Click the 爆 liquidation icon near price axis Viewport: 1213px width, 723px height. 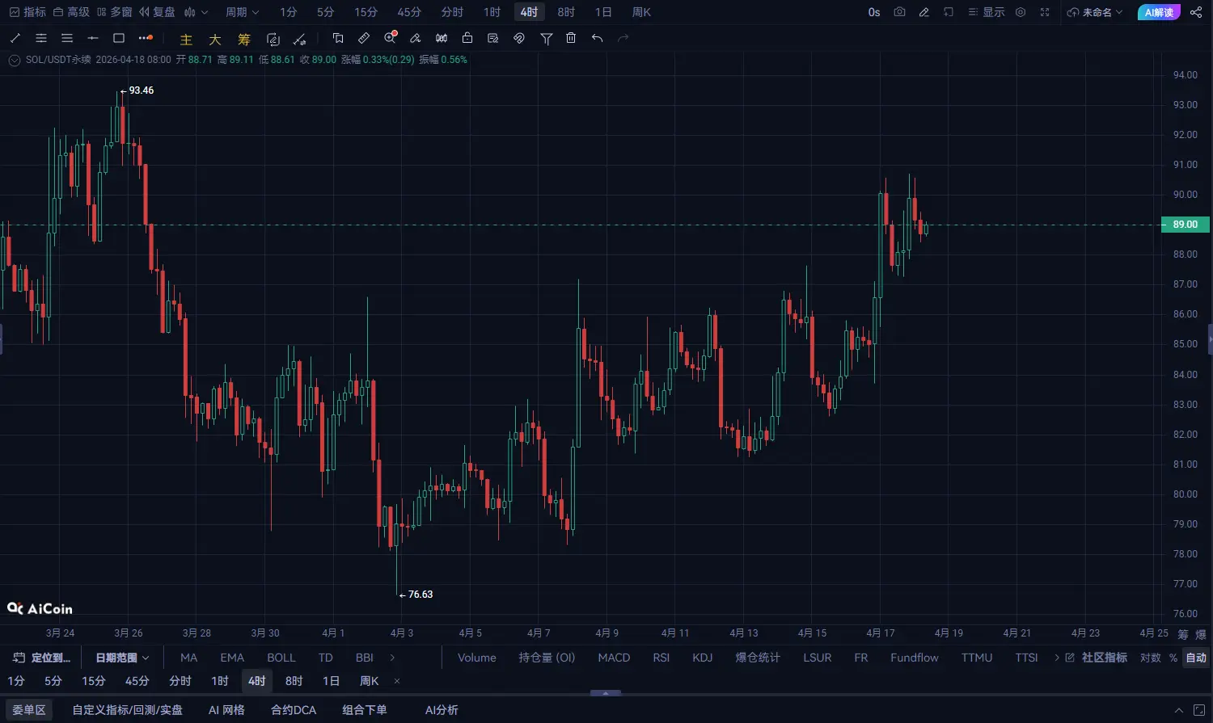click(x=1201, y=634)
